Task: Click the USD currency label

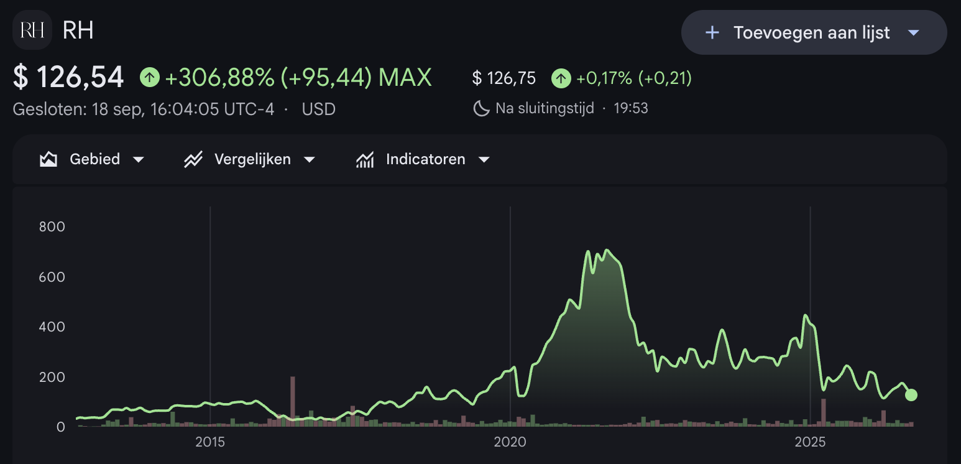Action: pos(319,109)
